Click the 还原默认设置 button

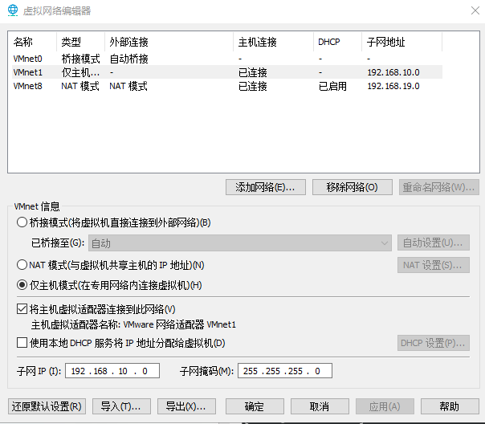(x=47, y=406)
